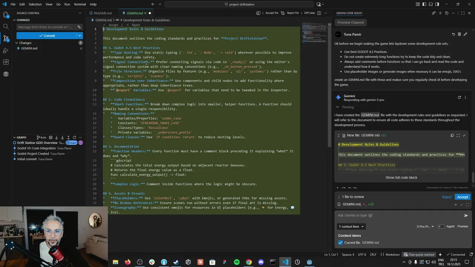The width and height of the screenshot is (475, 267).
Task: Click the blue Accept button in review
Action: tap(462, 197)
